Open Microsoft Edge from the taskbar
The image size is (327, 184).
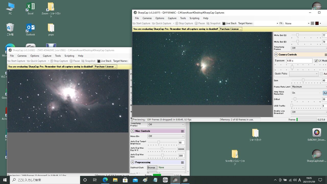coord(105,180)
